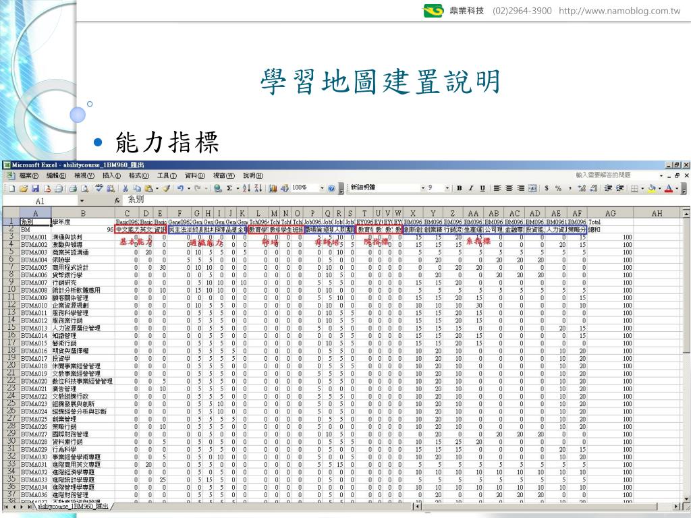Select column header AG
This screenshot has height=518, width=691.
coord(610,213)
